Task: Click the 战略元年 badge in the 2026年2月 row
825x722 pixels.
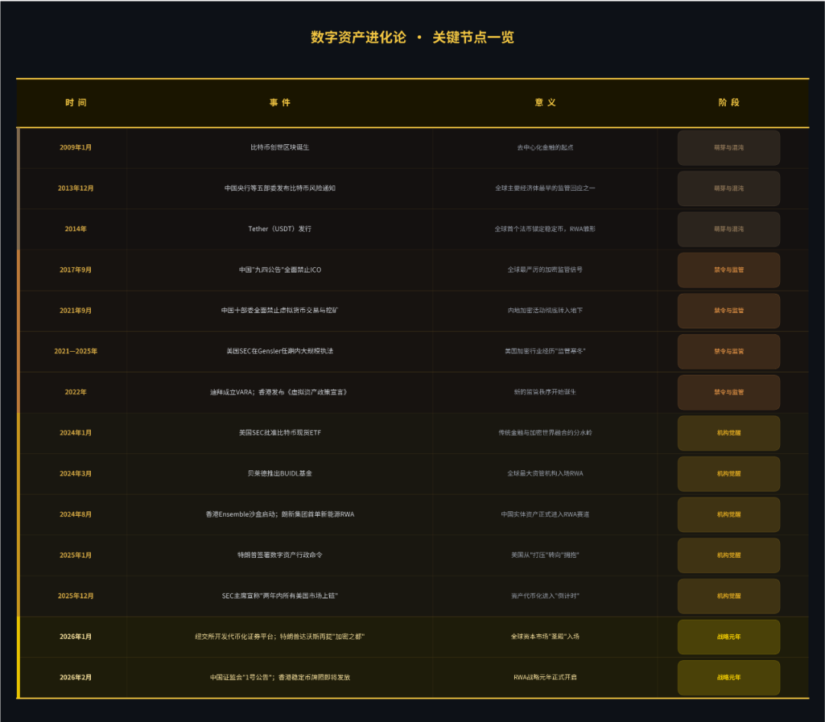Action: point(729,677)
